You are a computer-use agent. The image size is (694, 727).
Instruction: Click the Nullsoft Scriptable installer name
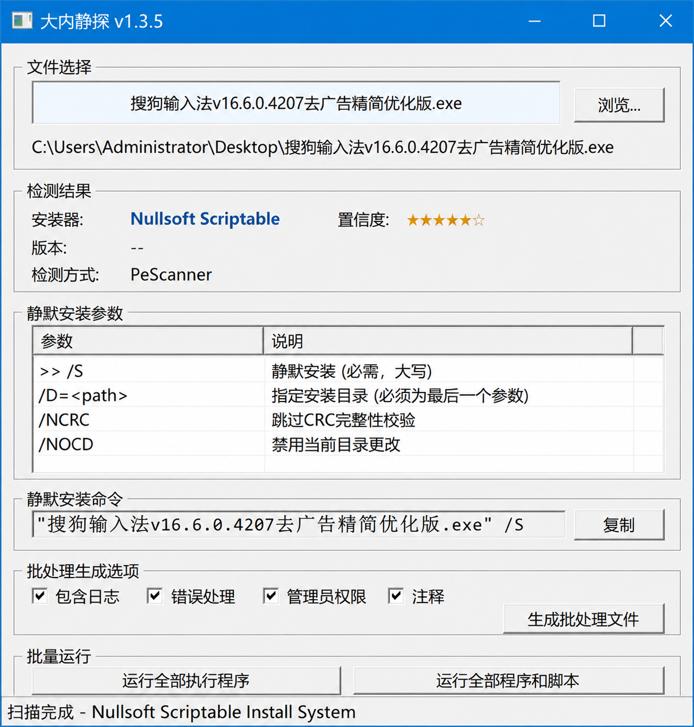pyautogui.click(x=205, y=219)
